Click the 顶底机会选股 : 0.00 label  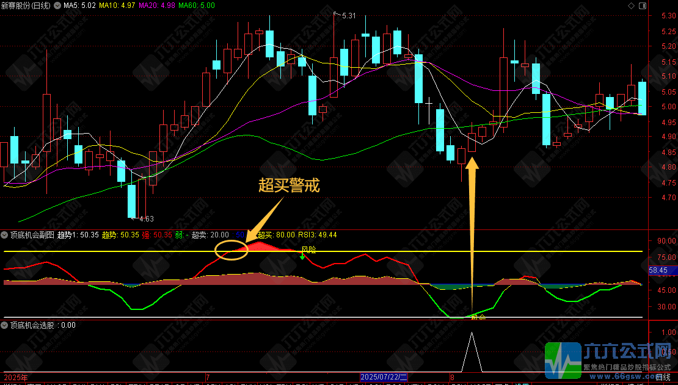point(43,325)
